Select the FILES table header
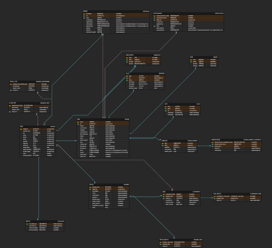272x248 pixels. 182,104
